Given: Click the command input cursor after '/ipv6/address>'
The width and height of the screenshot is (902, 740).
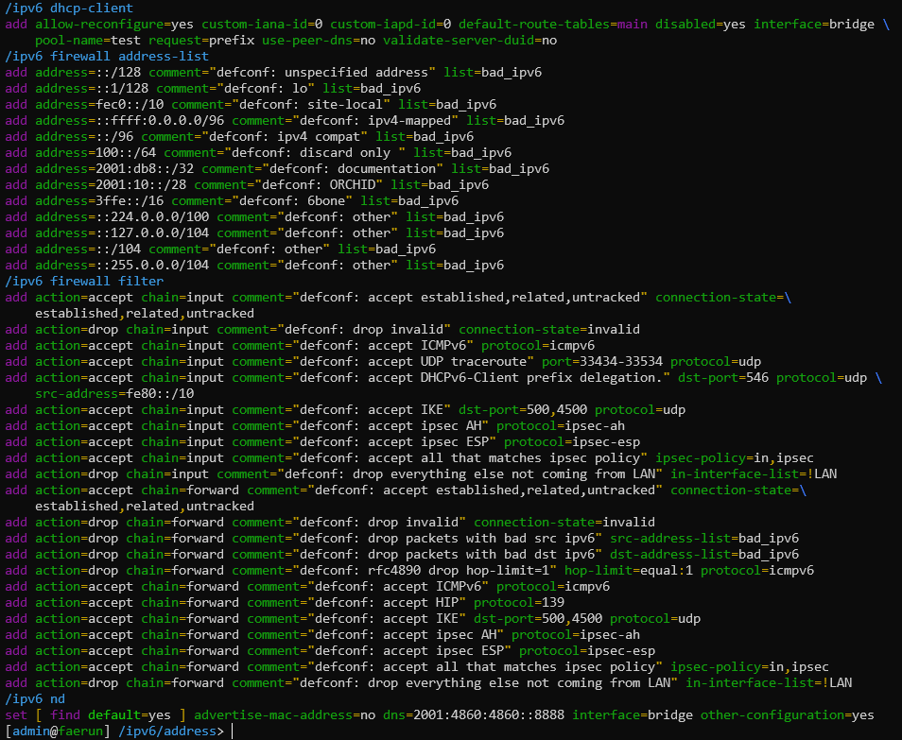Looking at the screenshot, I should [233, 731].
